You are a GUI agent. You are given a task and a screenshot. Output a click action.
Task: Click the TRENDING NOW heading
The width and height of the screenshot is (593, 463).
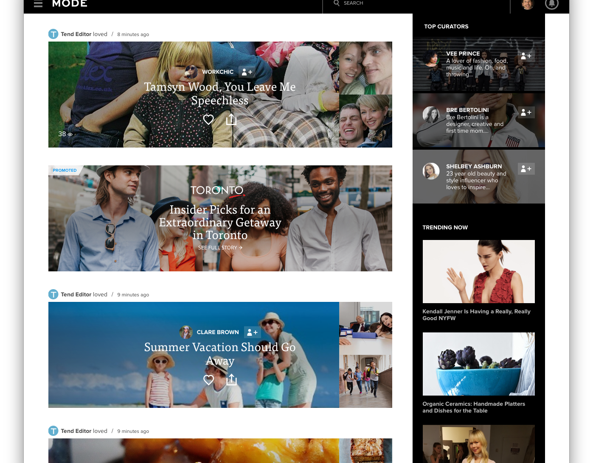[445, 227]
